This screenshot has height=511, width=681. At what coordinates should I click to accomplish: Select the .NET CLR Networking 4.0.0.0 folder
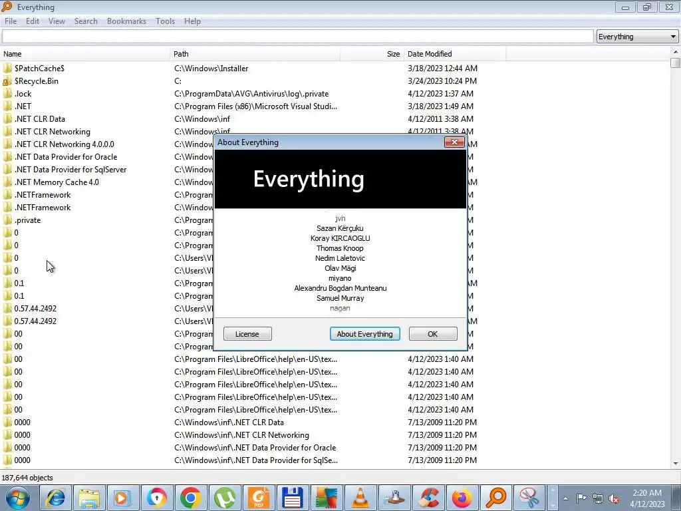pos(65,144)
